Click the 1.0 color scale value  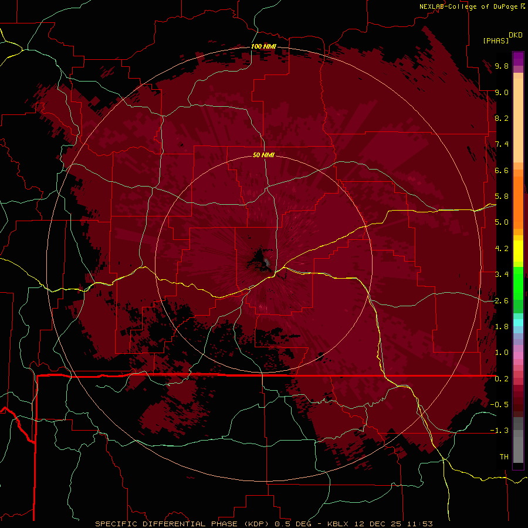[502, 353]
